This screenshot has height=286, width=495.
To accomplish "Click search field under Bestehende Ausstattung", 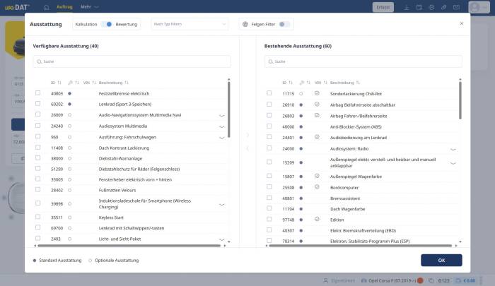I will point(362,61).
